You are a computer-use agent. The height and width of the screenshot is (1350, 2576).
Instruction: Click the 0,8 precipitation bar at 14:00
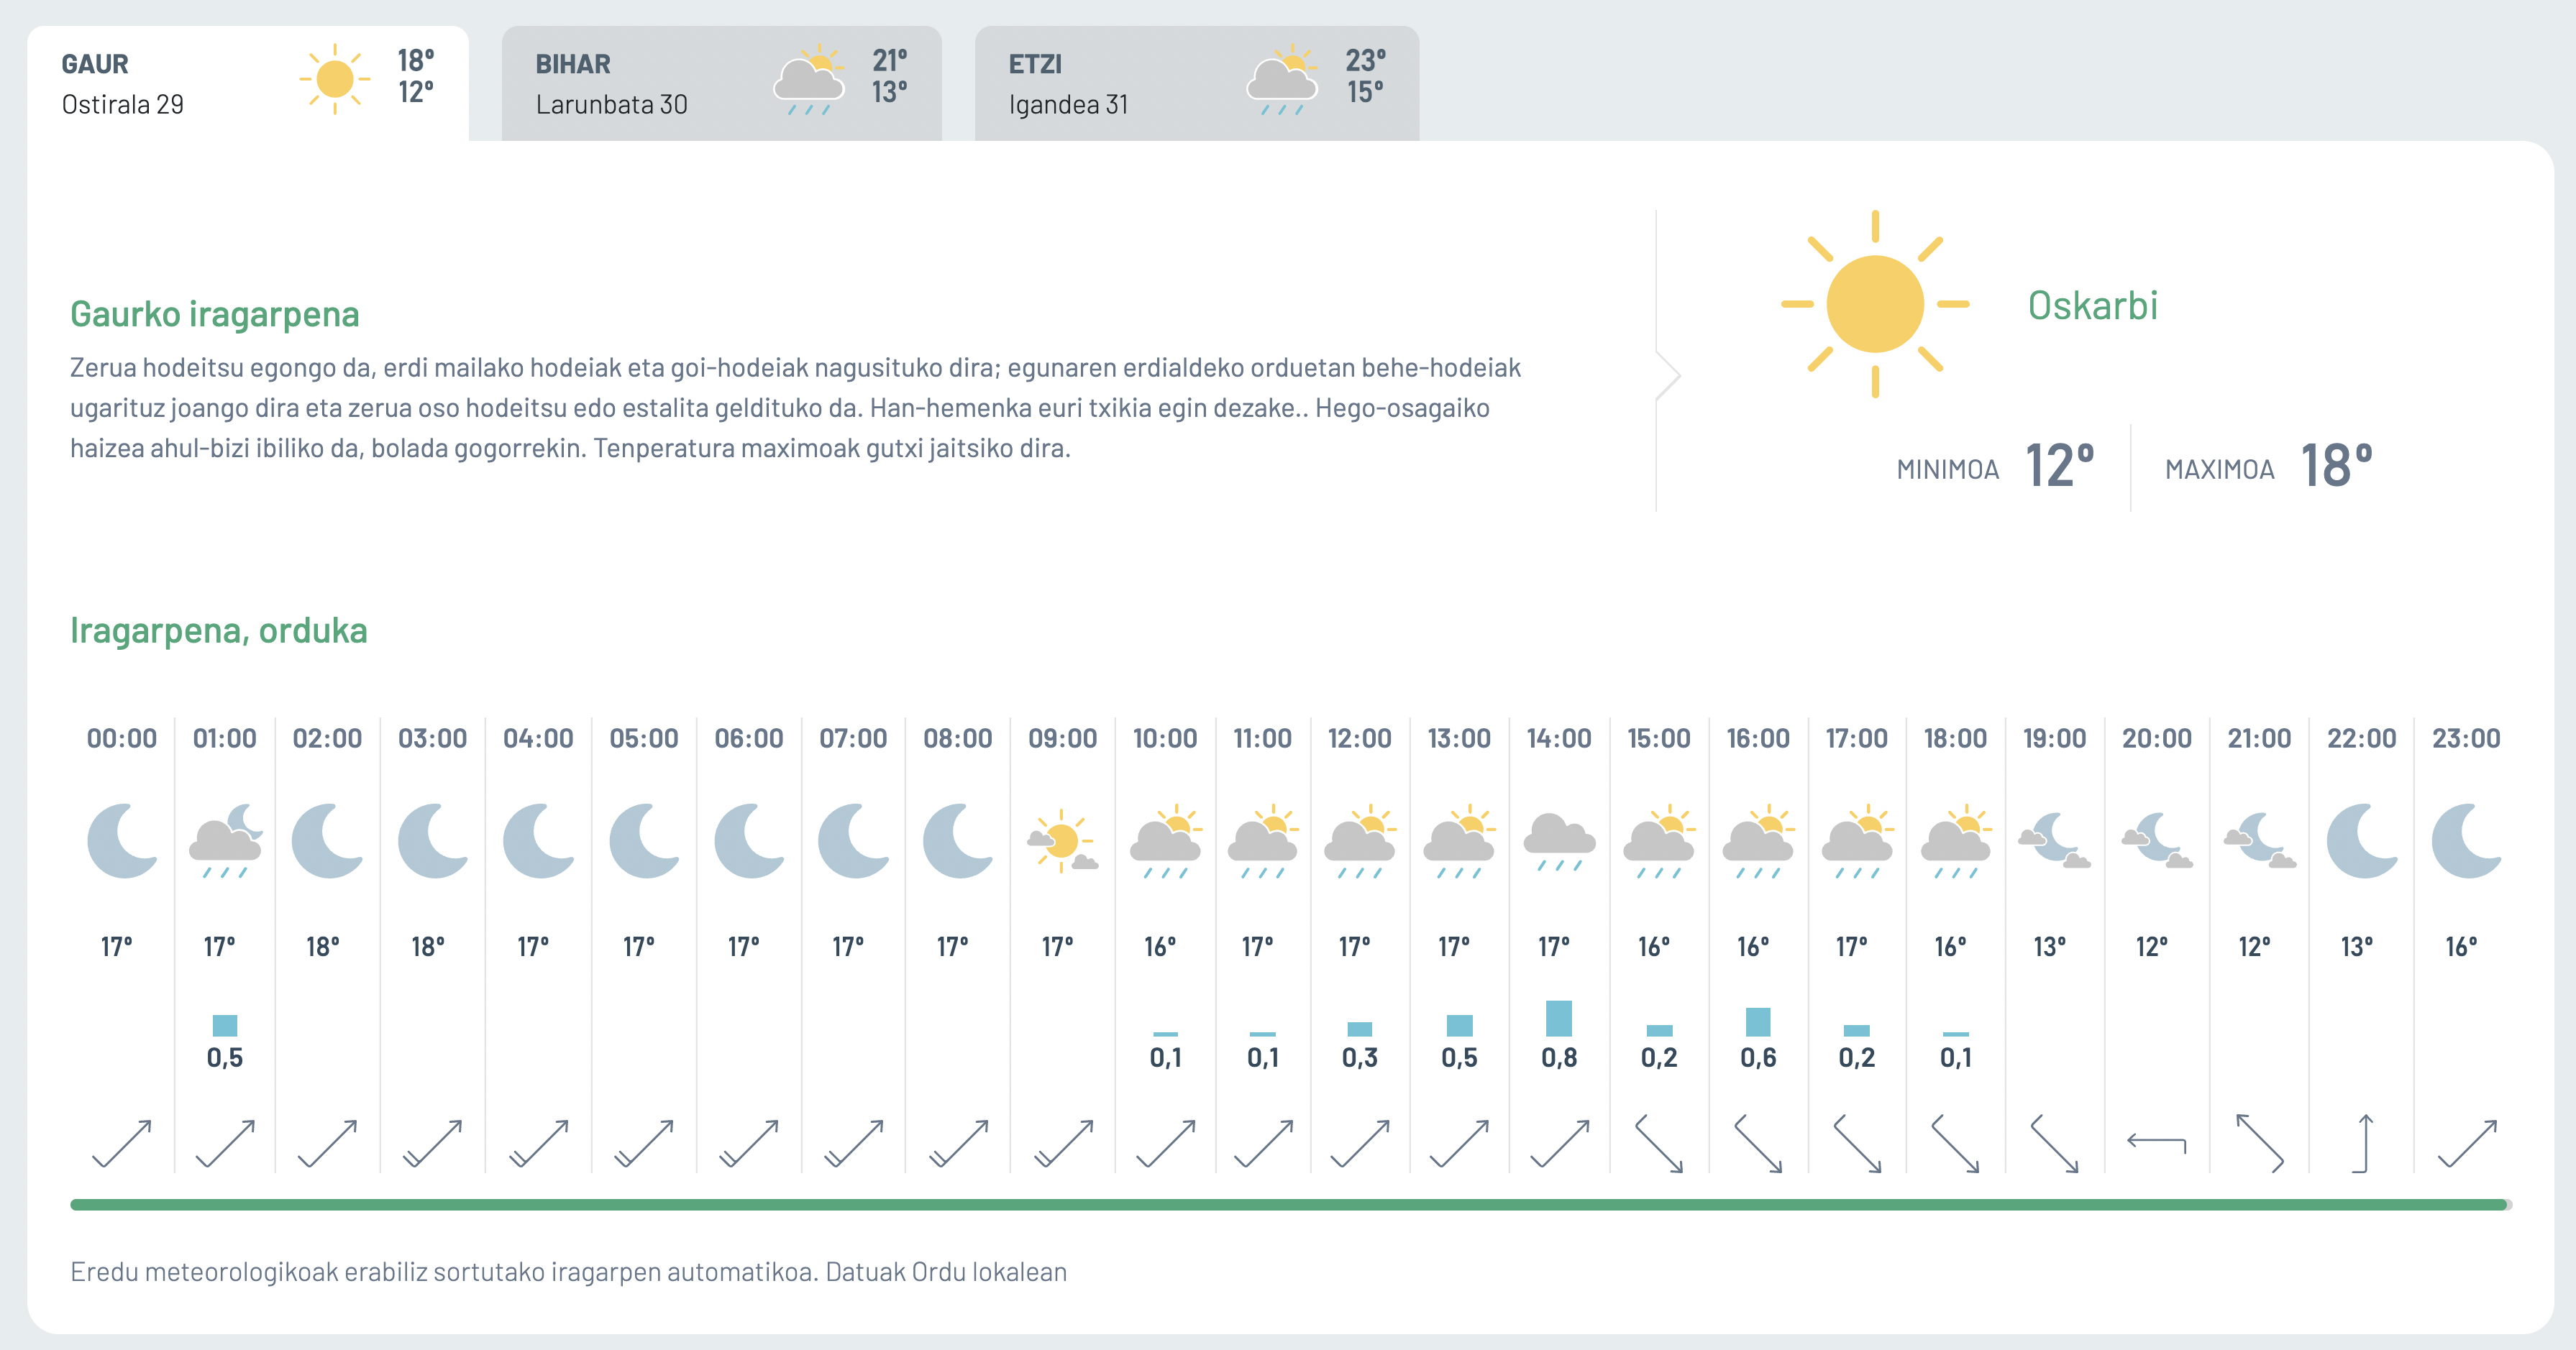(1559, 1018)
